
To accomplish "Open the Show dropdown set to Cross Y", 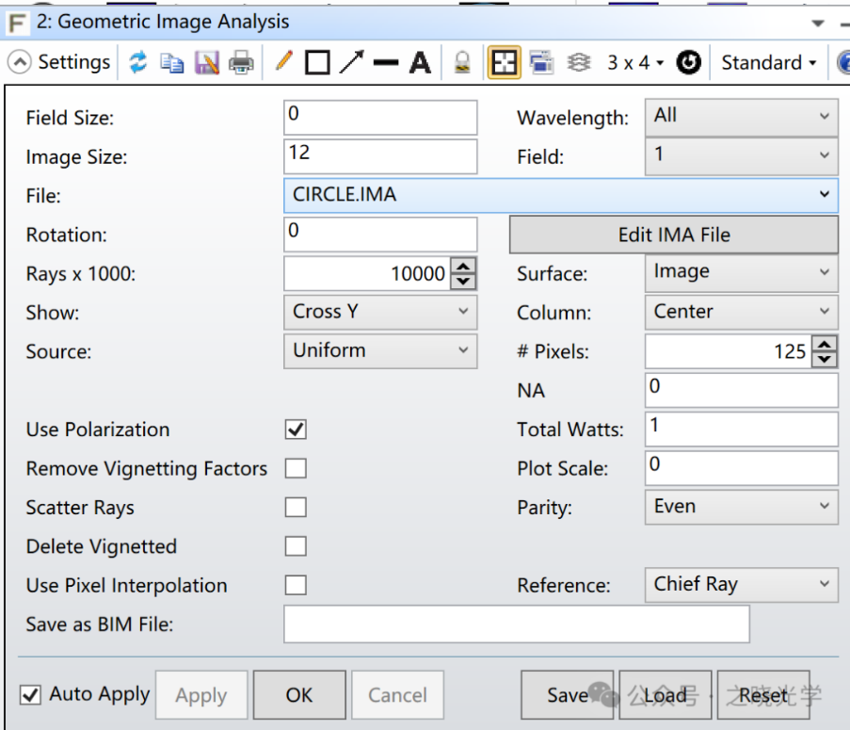I will tap(379, 312).
